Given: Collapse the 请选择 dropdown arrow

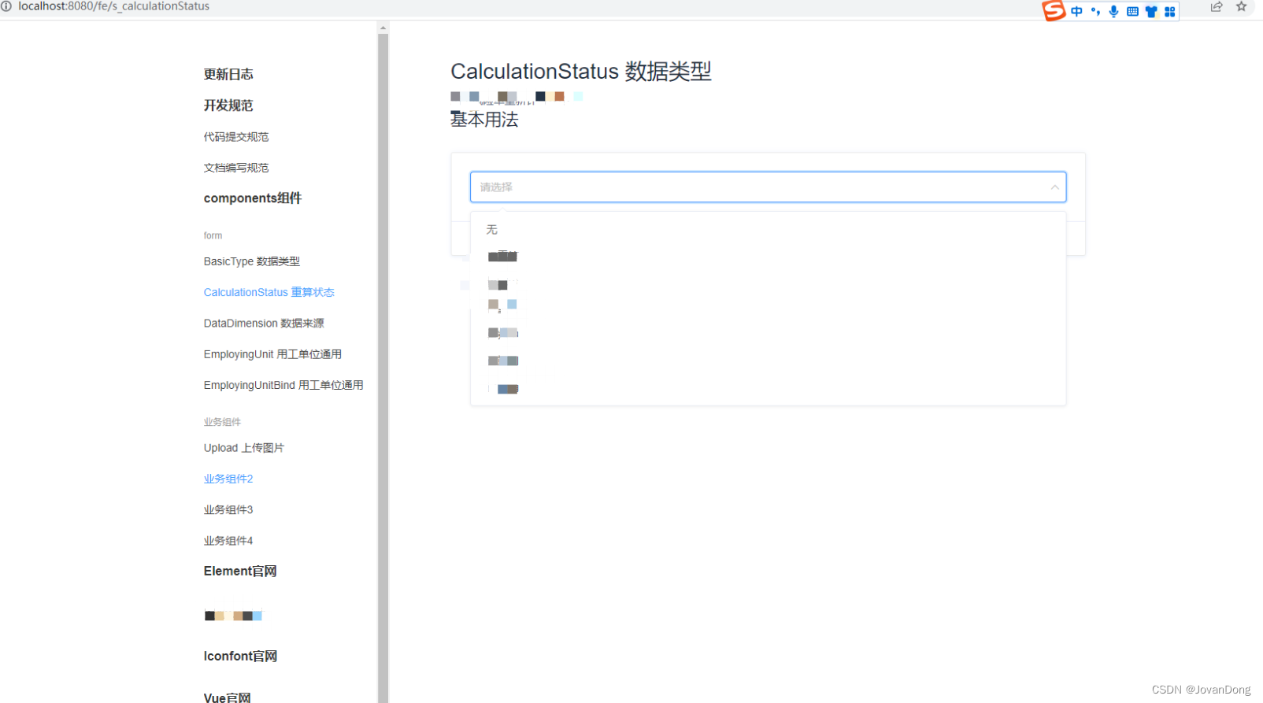Looking at the screenshot, I should pos(1054,187).
